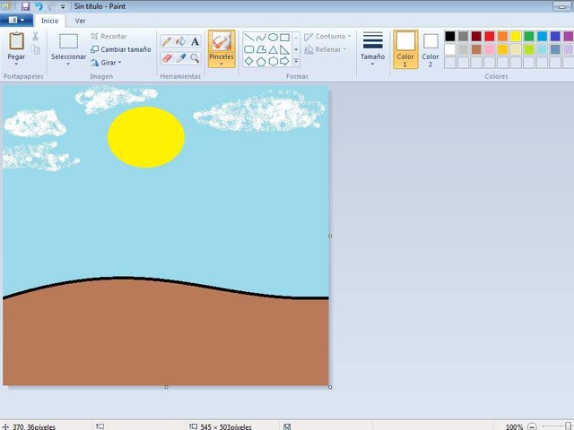
Task: Activate the Color 1 button
Action: pyautogui.click(x=405, y=49)
